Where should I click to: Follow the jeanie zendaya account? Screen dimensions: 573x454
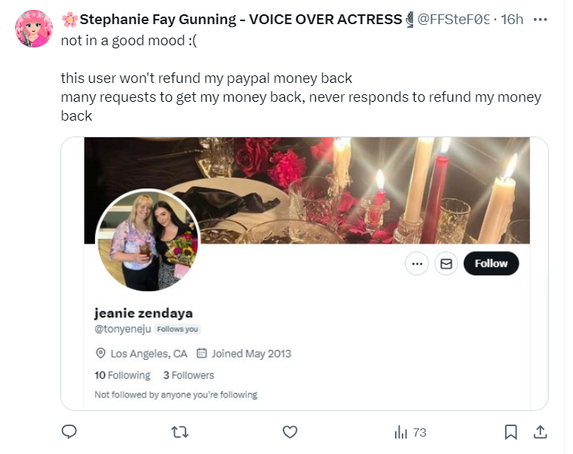pos(492,263)
